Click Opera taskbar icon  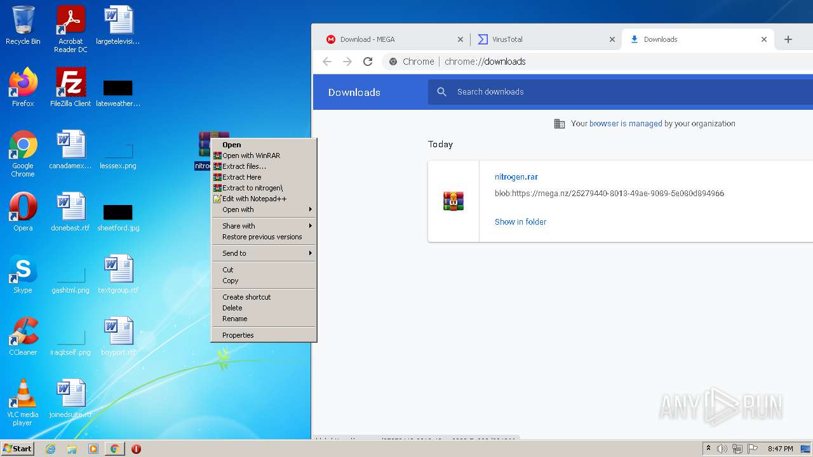point(136,449)
